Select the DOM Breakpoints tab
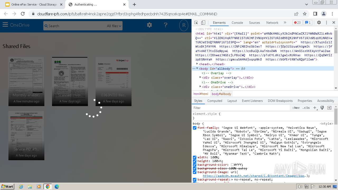This screenshot has height=190, width=338. [x=280, y=101]
